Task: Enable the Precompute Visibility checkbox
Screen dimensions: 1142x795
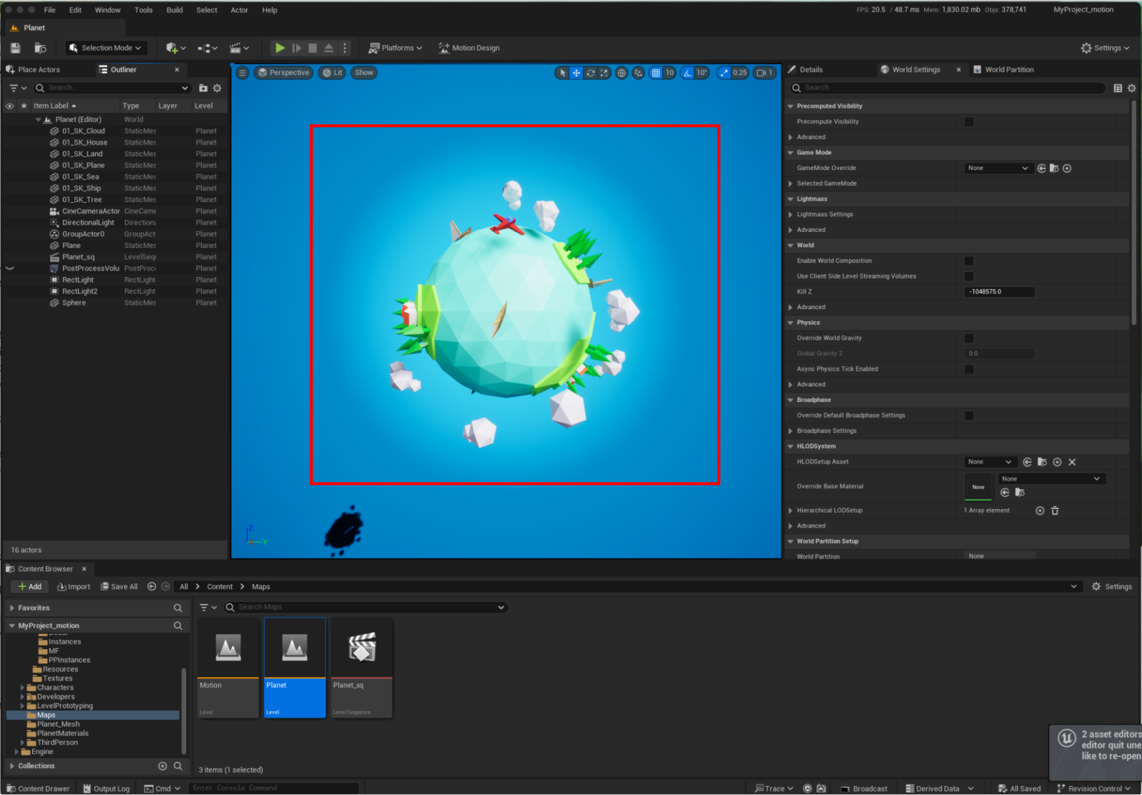Action: click(x=969, y=121)
